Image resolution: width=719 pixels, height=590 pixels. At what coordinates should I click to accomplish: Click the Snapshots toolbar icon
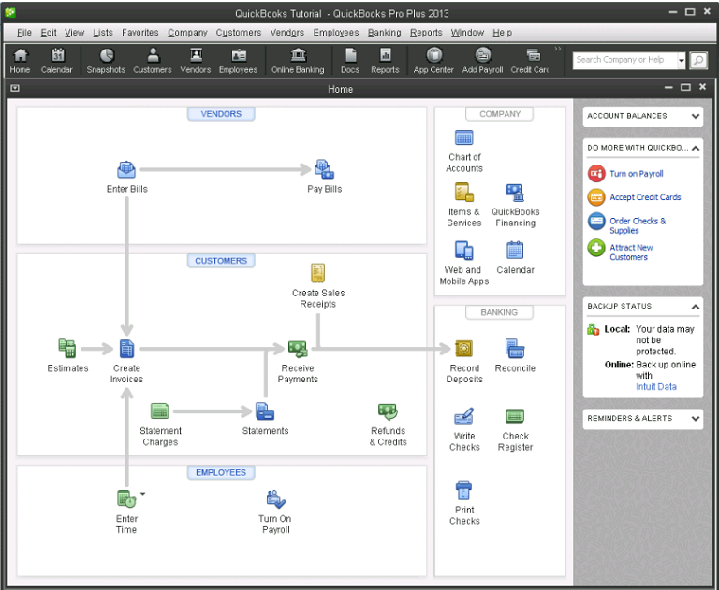click(106, 61)
